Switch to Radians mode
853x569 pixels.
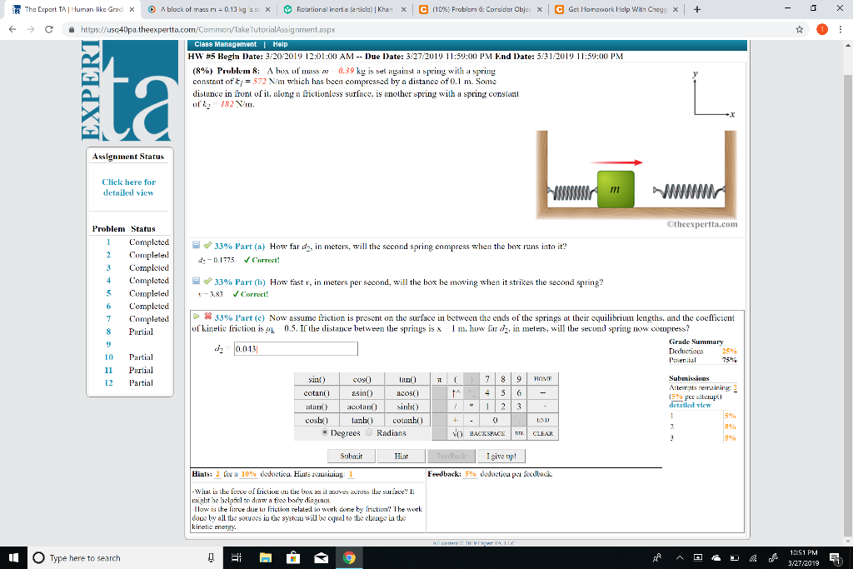coord(369,433)
